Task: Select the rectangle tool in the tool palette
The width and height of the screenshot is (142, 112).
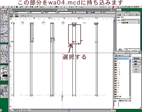Action: [x=6, y=20]
